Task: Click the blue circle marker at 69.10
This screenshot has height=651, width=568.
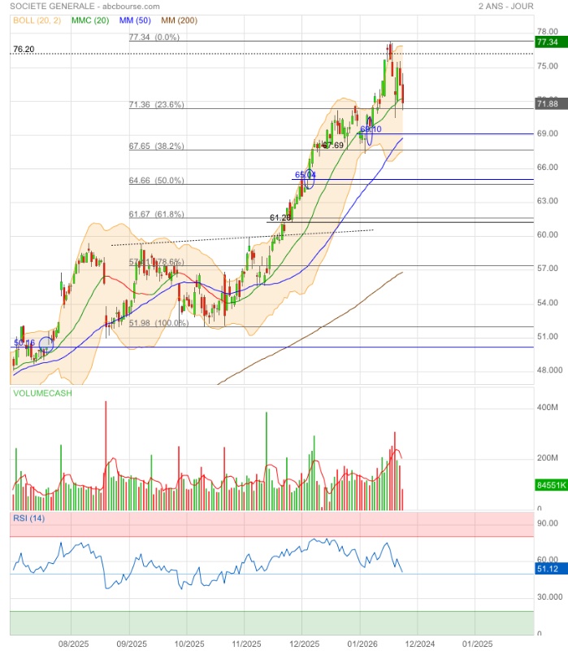Action: (370, 133)
